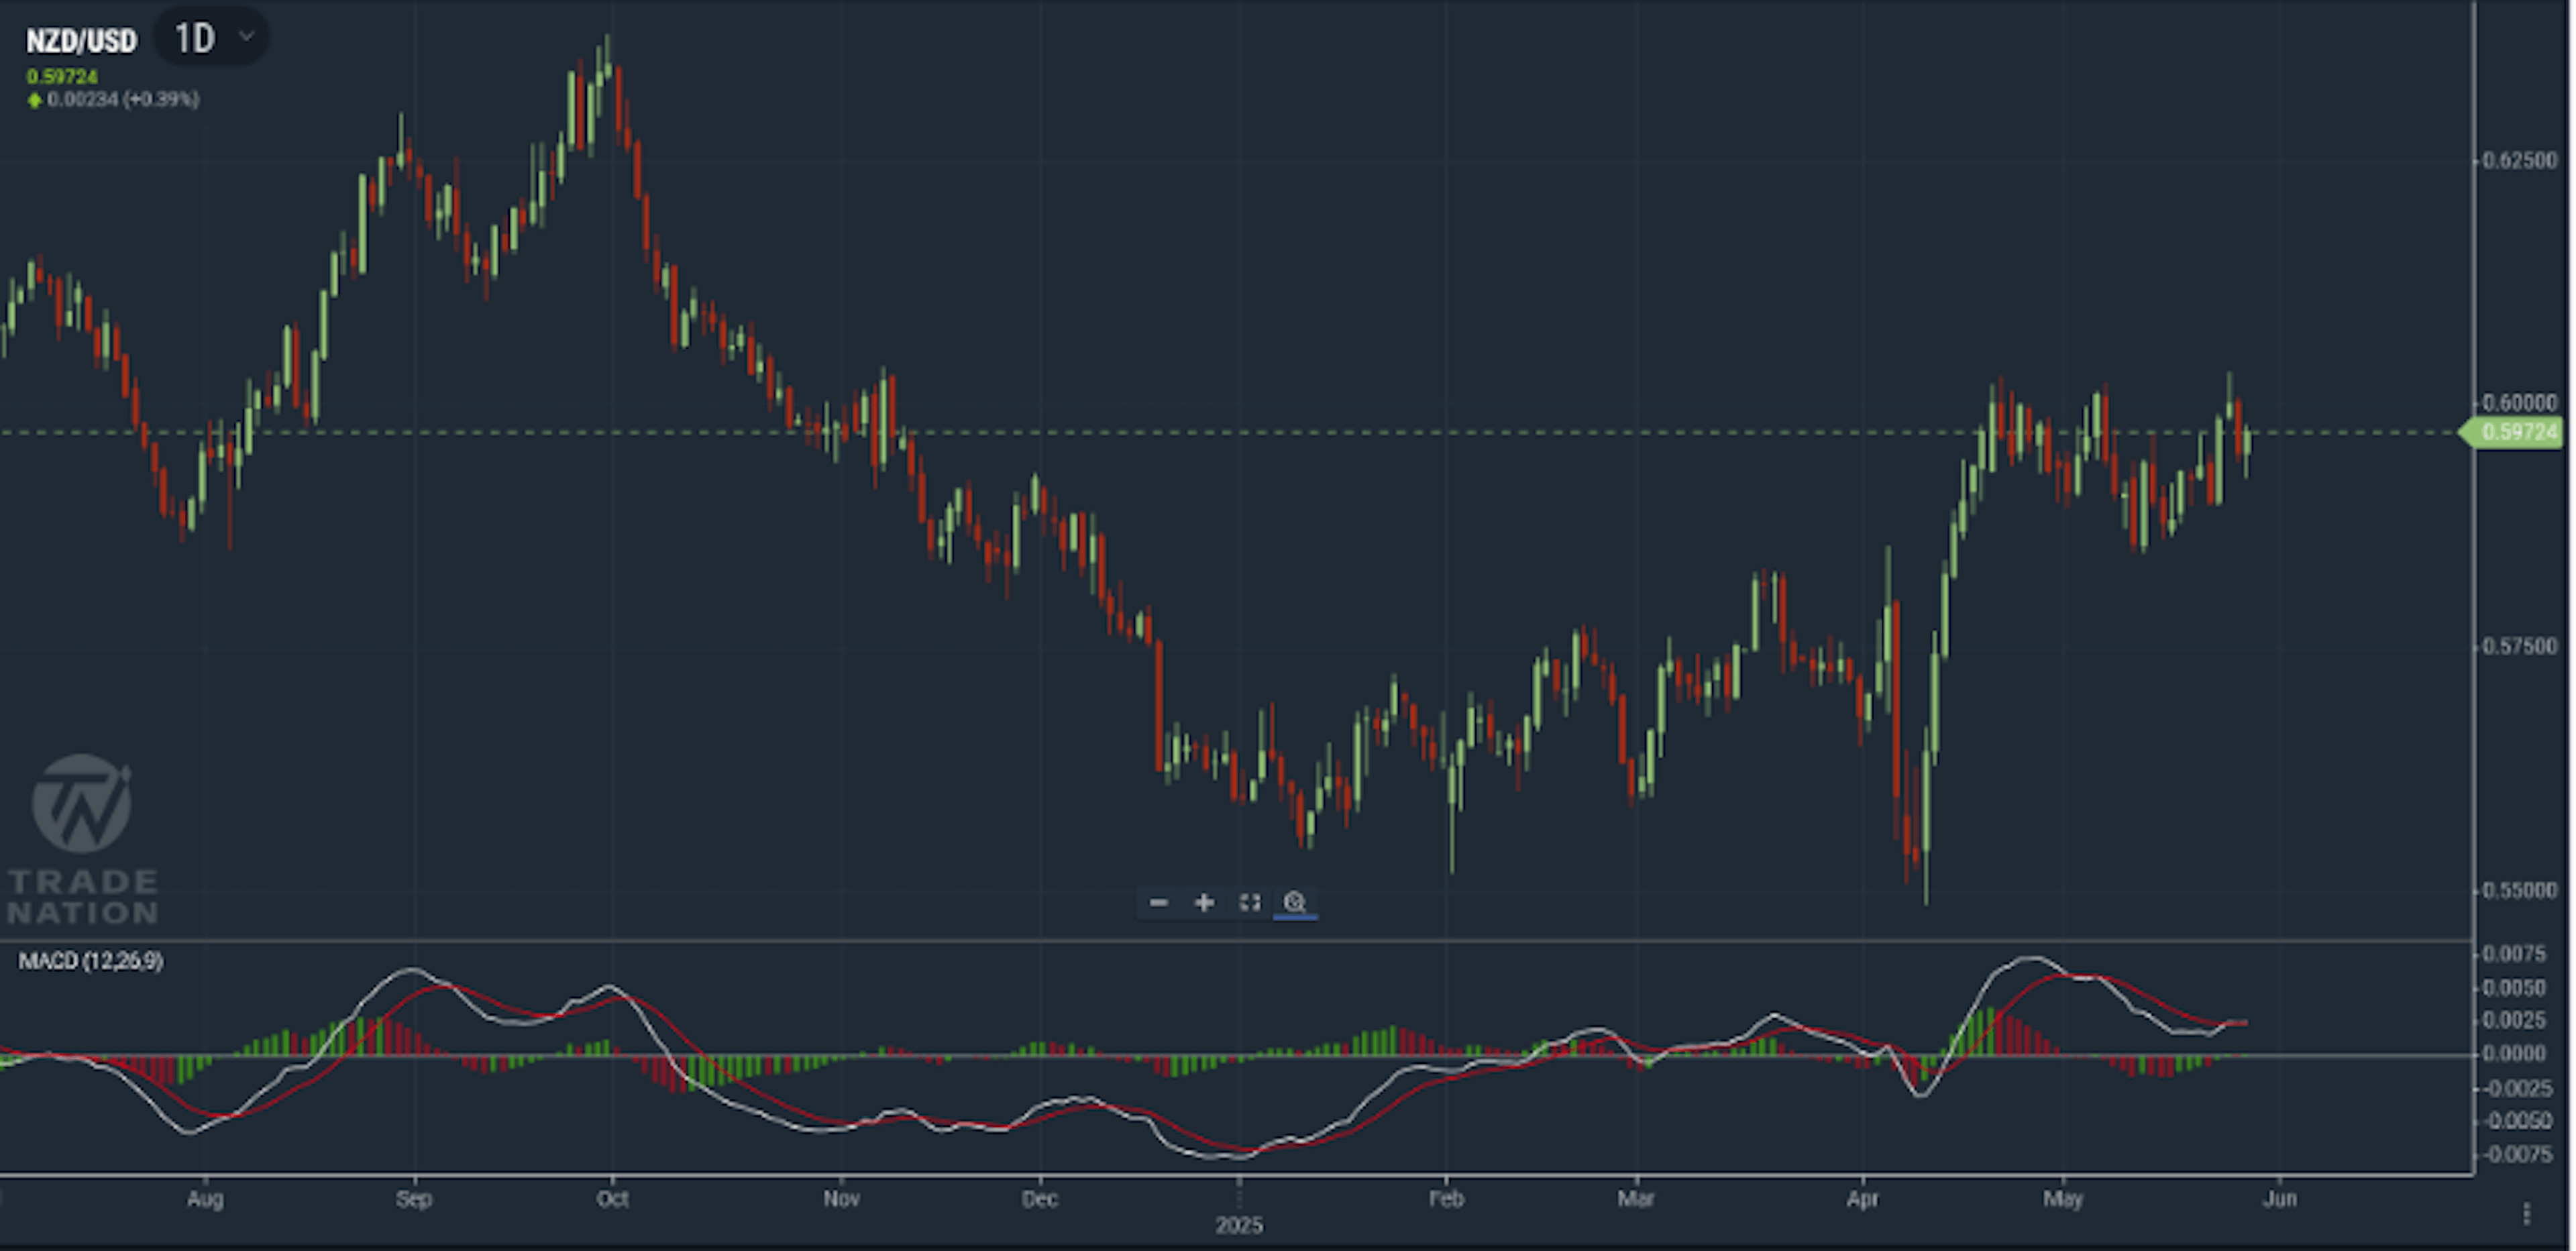The height and width of the screenshot is (1251, 2576).
Task: Click the magnifier reset zoom icon
Action: (x=1295, y=902)
